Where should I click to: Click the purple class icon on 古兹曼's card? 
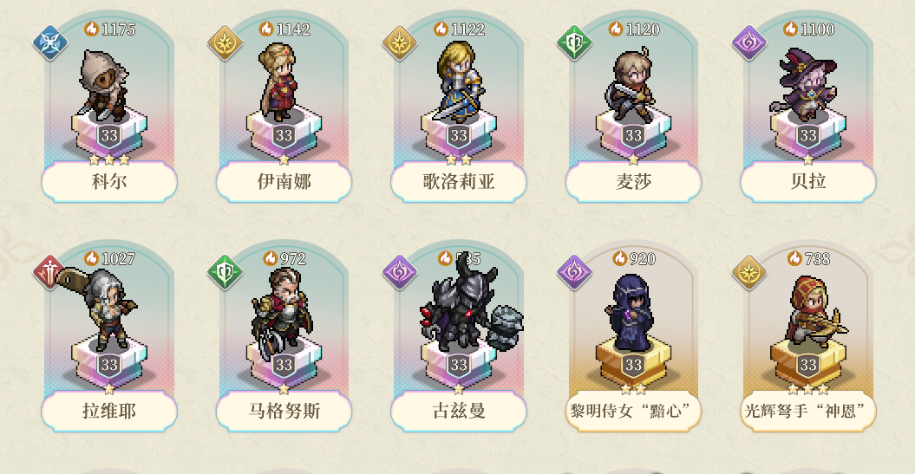(x=400, y=272)
